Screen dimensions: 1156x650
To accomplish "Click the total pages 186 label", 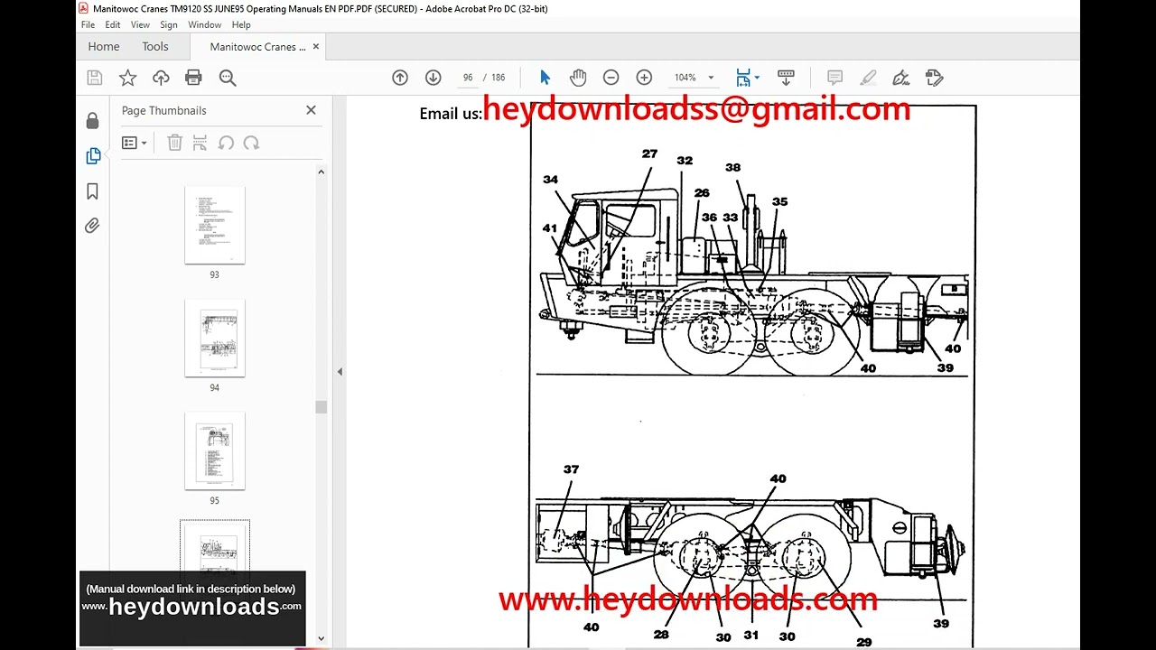I will [x=499, y=78].
